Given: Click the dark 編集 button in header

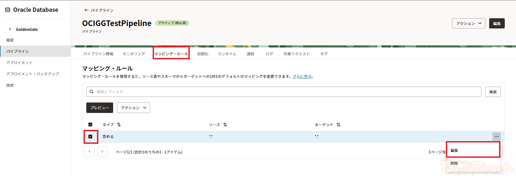Looking at the screenshot, I should pos(497,23).
